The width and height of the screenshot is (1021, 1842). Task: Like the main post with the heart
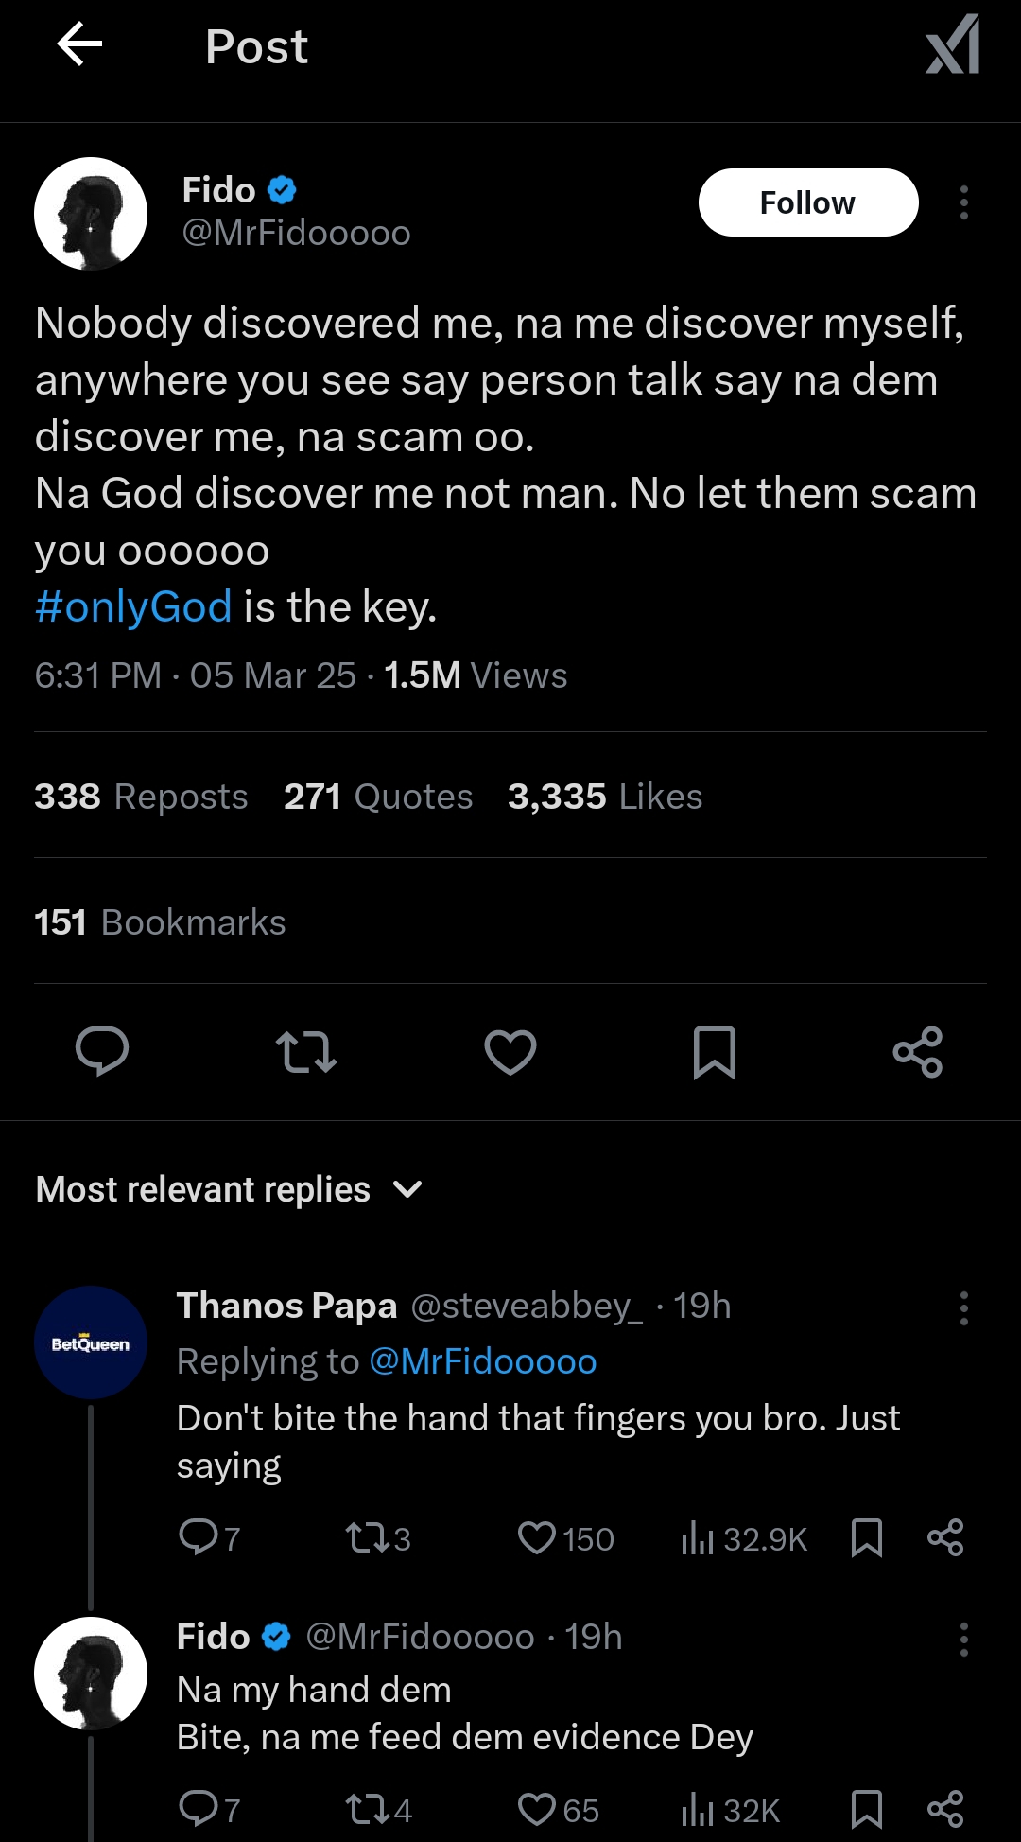tap(510, 1051)
